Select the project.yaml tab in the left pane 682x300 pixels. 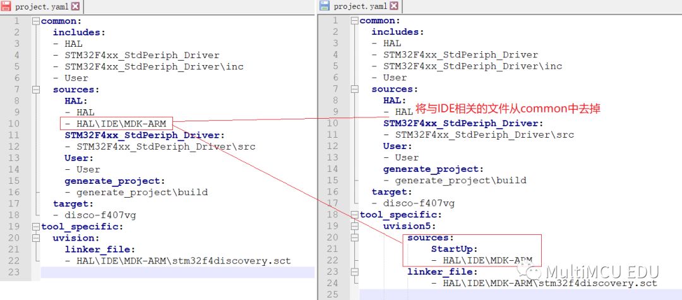coord(41,6)
